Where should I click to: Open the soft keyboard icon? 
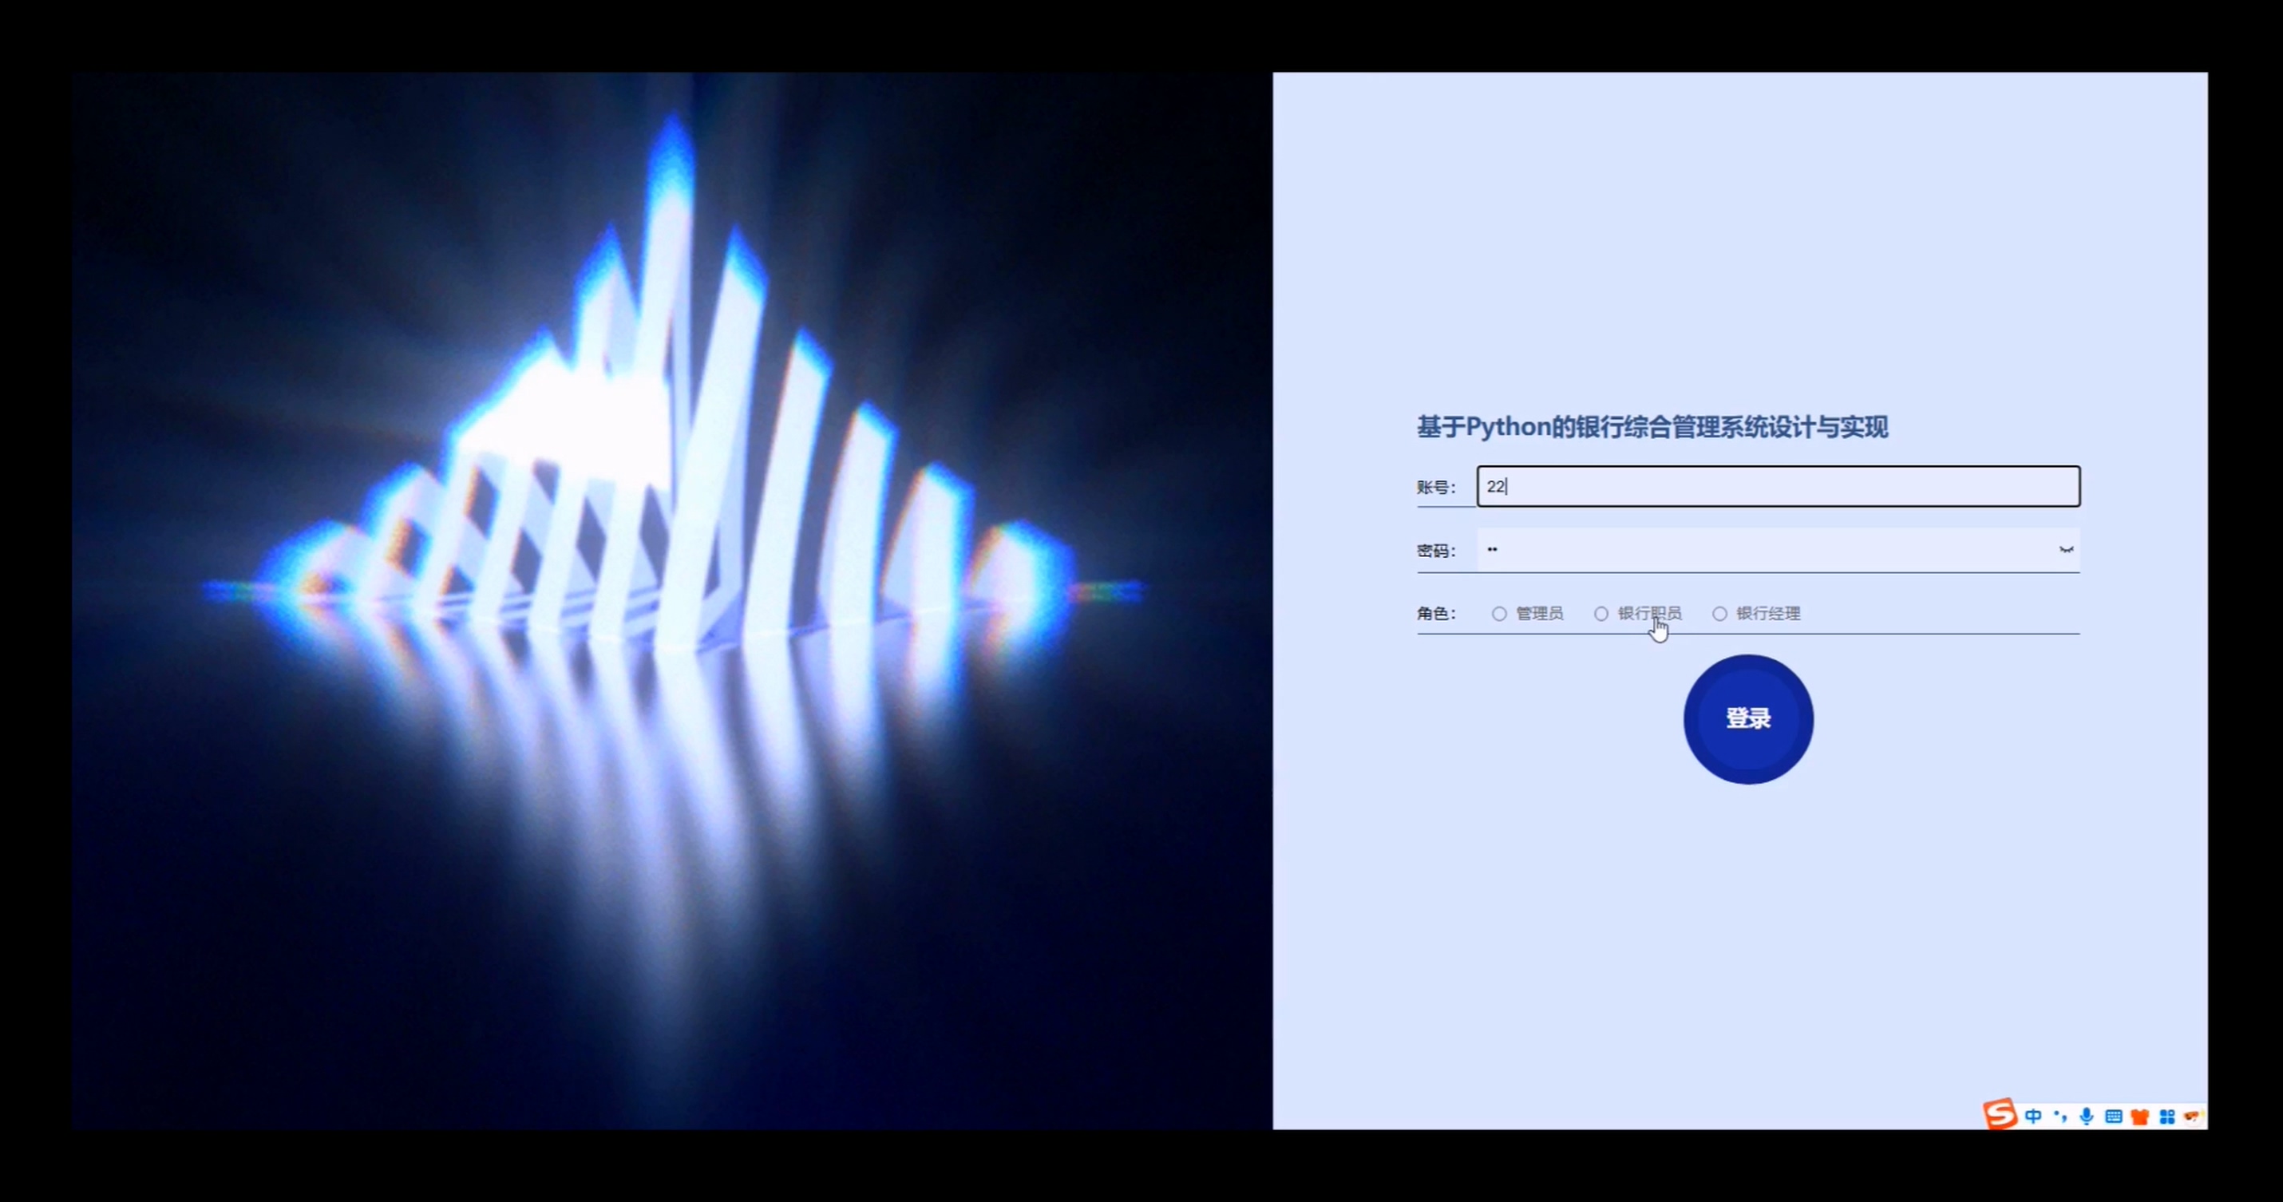[2113, 1116]
